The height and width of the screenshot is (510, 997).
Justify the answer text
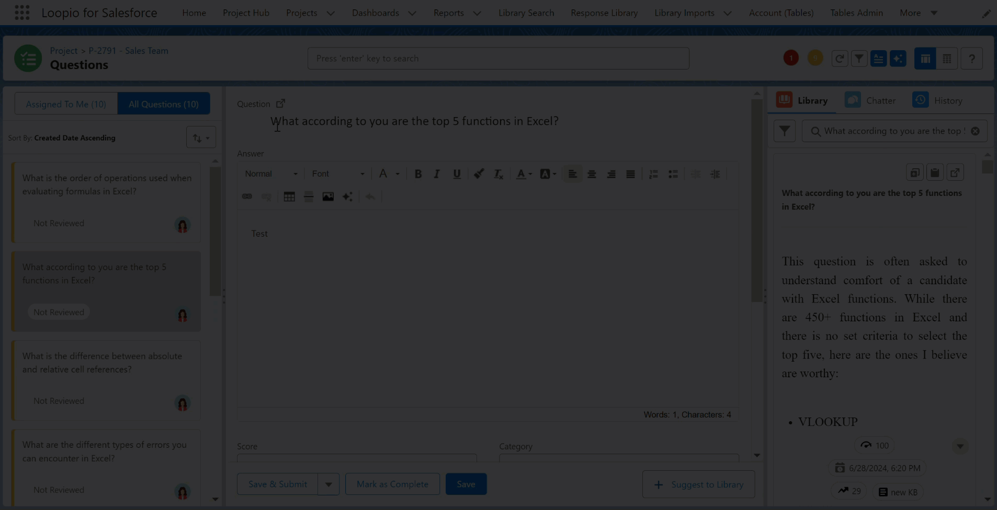pyautogui.click(x=630, y=174)
